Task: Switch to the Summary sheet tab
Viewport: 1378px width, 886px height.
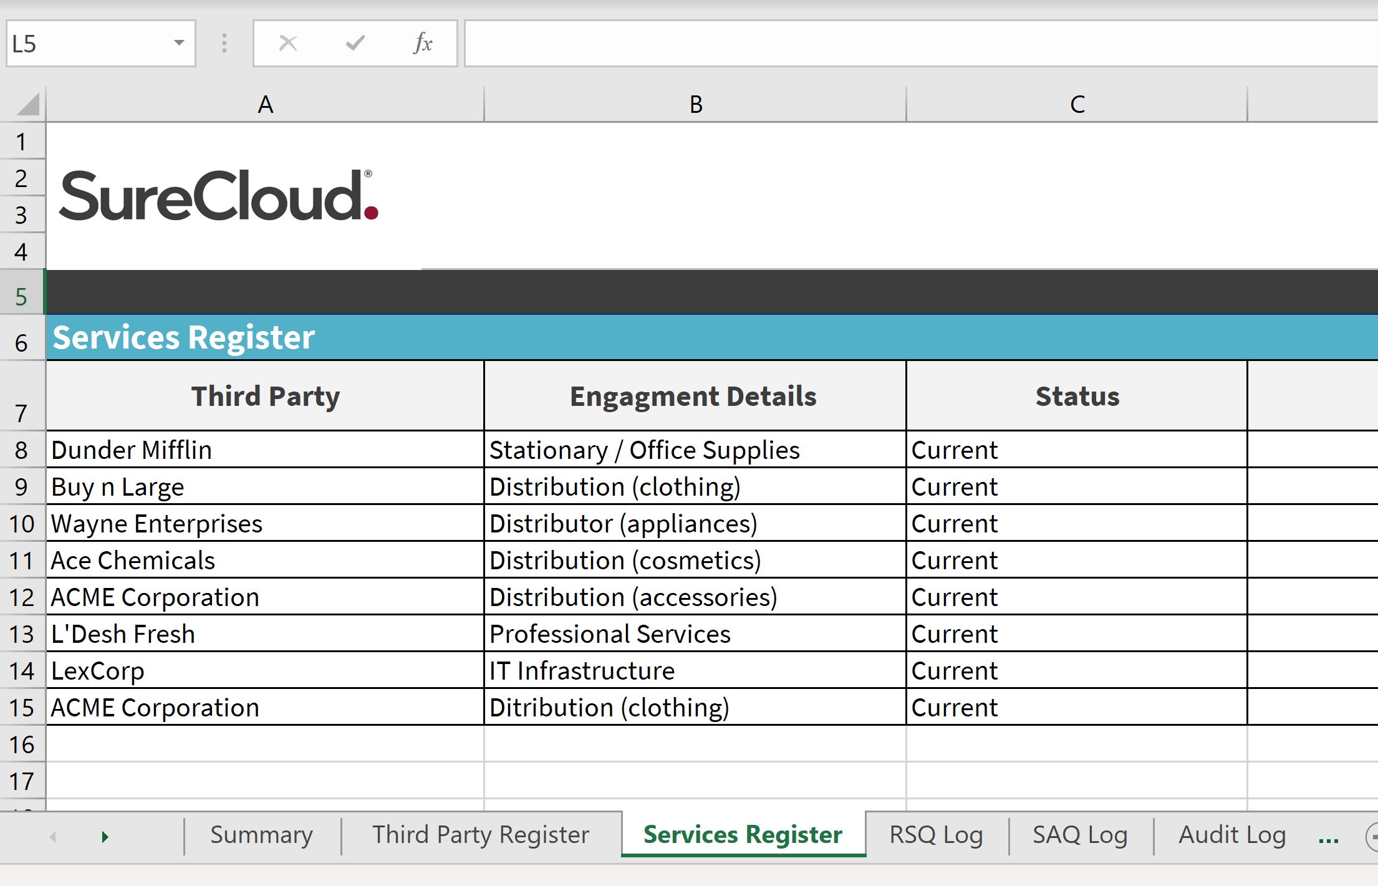Action: coord(262,835)
